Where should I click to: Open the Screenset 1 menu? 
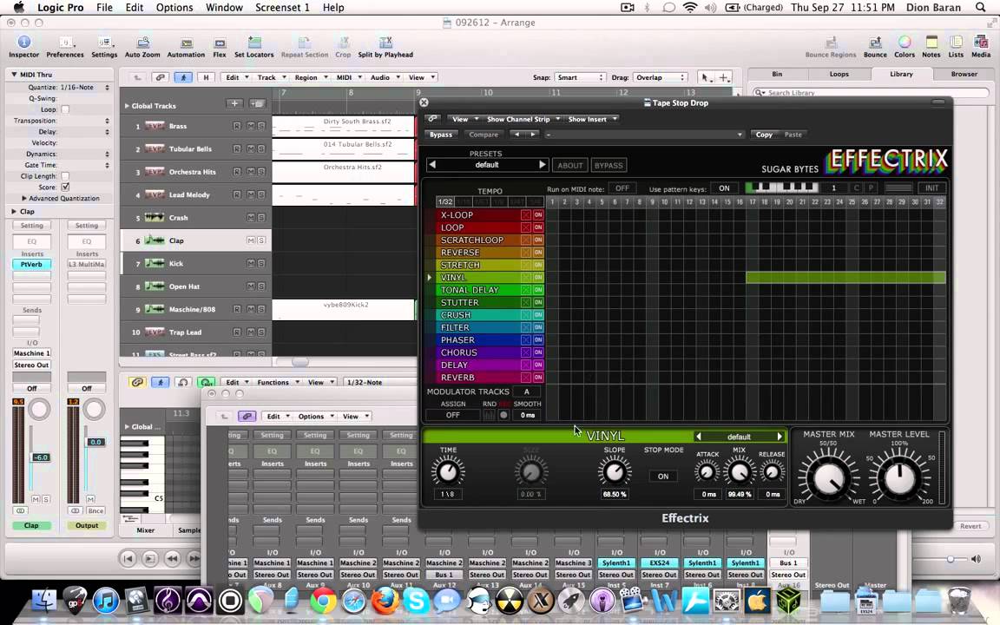(282, 8)
